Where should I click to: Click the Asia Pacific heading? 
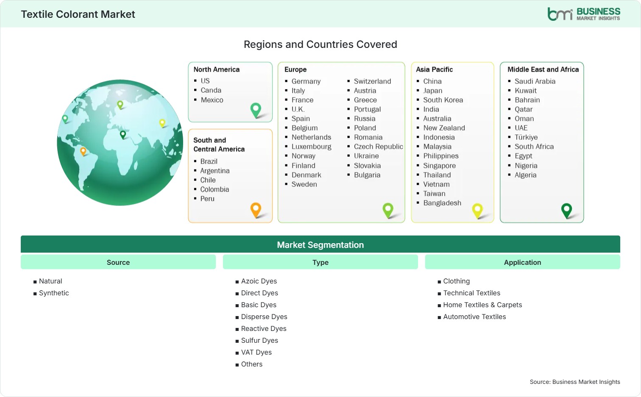tap(434, 69)
